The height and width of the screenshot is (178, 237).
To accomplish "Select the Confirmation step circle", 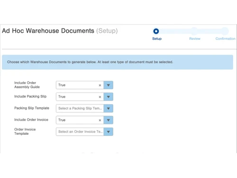I will click(x=225, y=31).
